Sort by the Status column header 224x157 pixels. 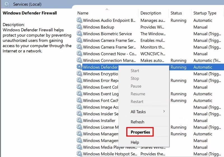click(x=176, y=13)
